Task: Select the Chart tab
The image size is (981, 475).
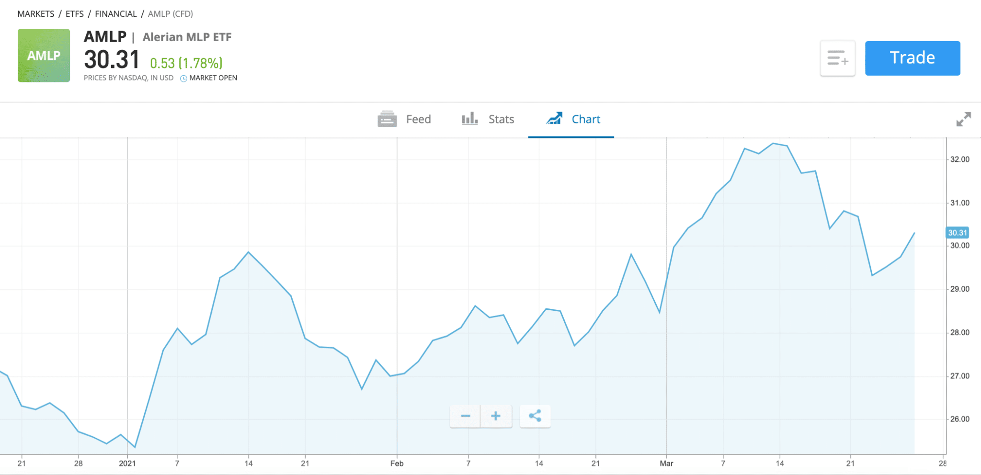Action: coord(585,119)
